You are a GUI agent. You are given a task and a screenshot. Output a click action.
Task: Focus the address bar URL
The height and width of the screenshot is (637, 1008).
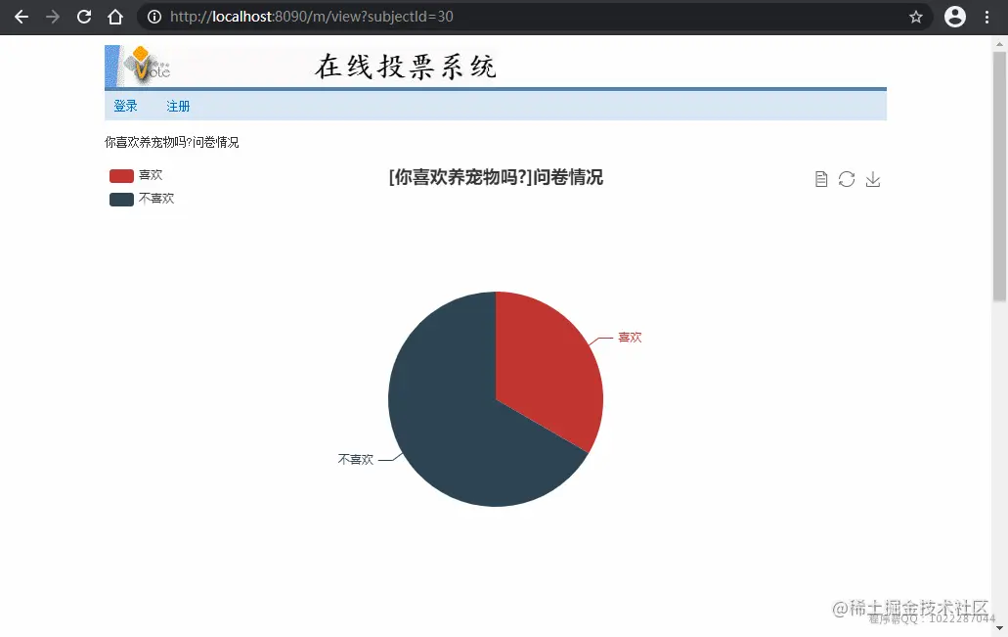pyautogui.click(x=312, y=17)
